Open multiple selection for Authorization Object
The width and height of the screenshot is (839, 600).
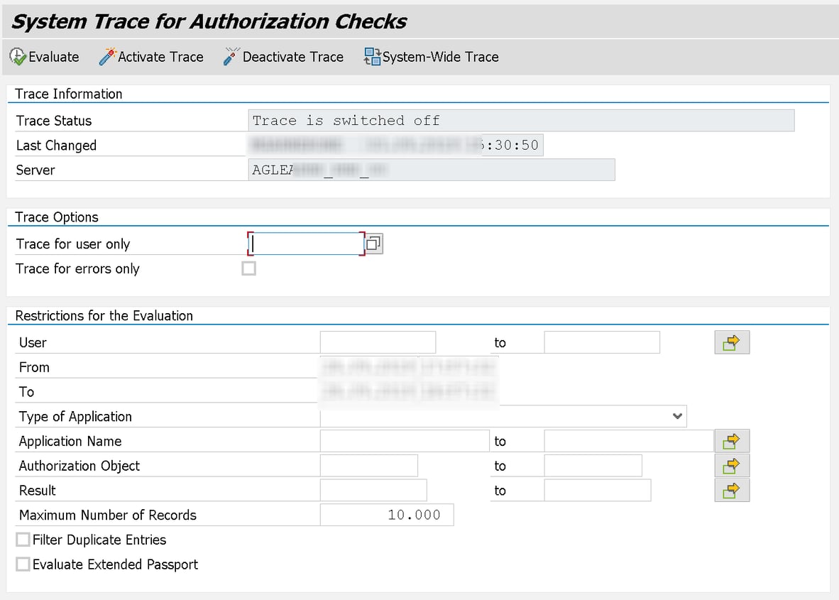(732, 465)
